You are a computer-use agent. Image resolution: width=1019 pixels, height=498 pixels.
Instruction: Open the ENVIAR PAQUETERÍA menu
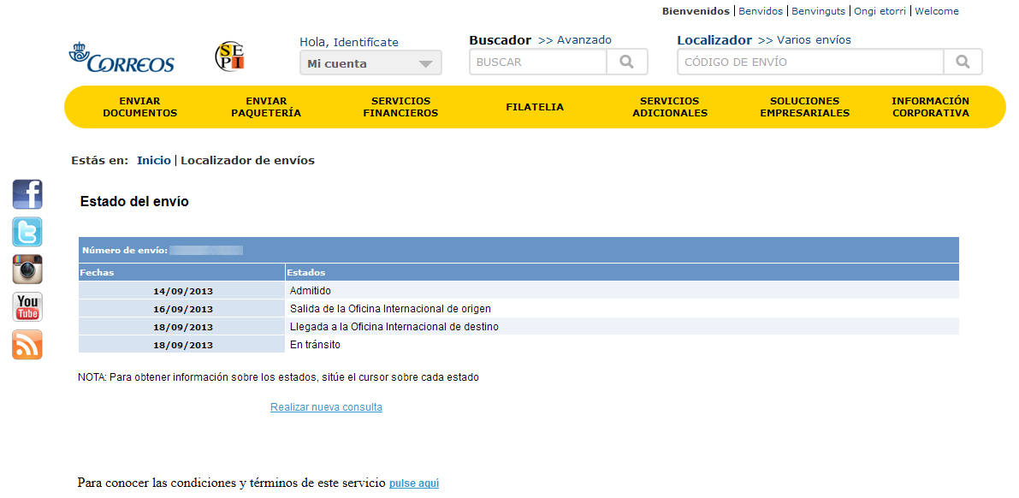click(266, 106)
